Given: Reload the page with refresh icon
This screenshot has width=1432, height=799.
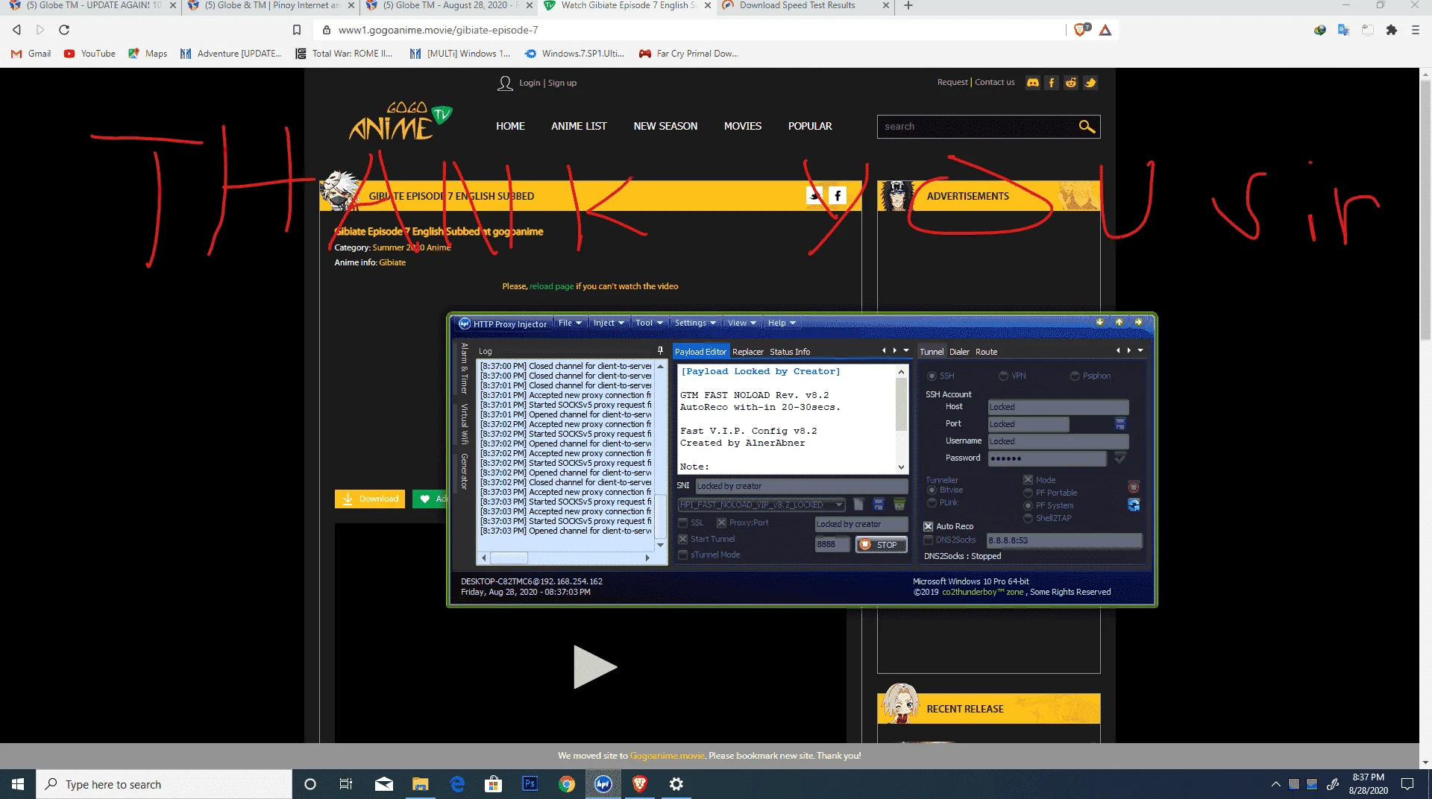Looking at the screenshot, I should 64,30.
